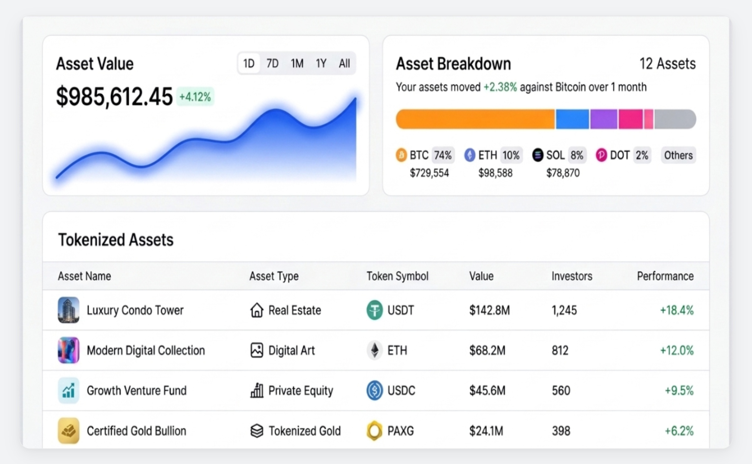This screenshot has height=464, width=752.
Task: Click the USDC token icon
Action: (x=374, y=390)
